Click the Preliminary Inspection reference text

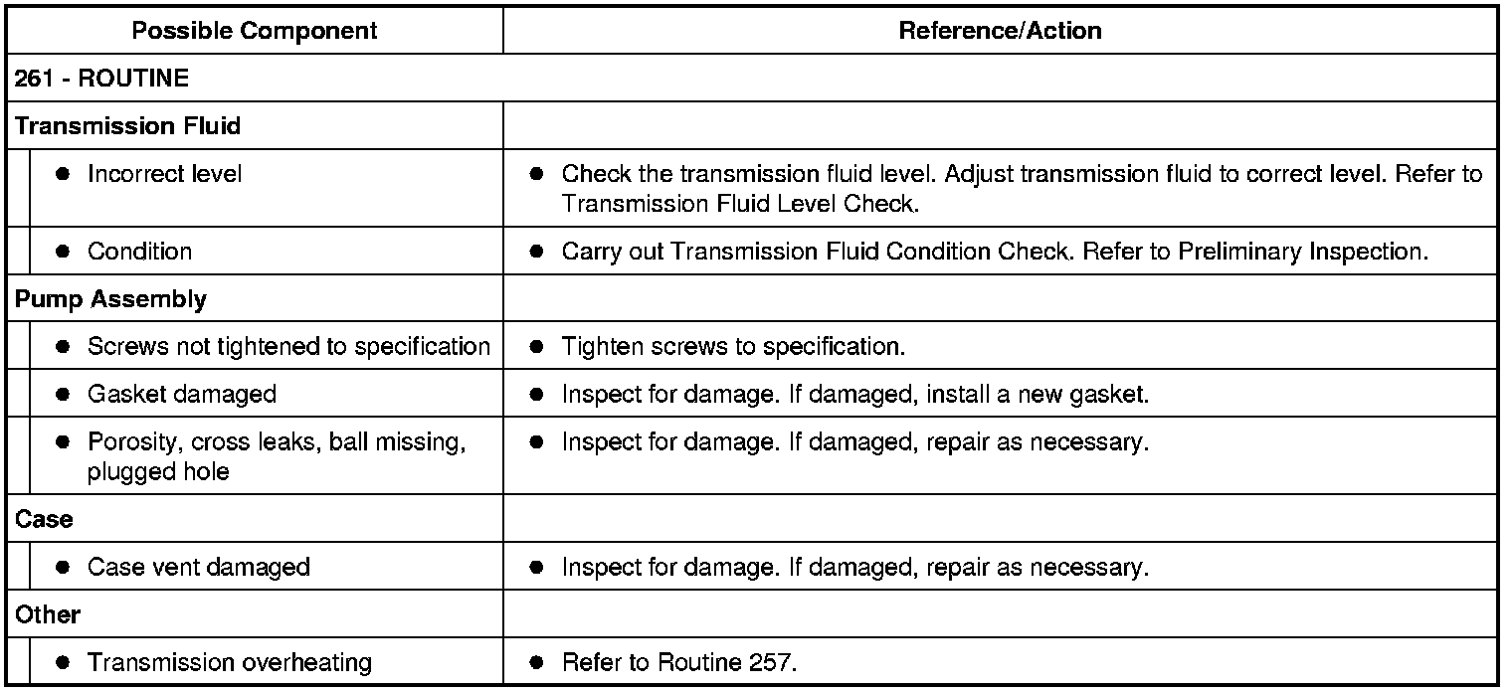pyautogui.click(x=1302, y=252)
